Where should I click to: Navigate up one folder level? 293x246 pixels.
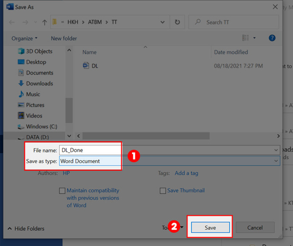pyautogui.click(x=44, y=22)
